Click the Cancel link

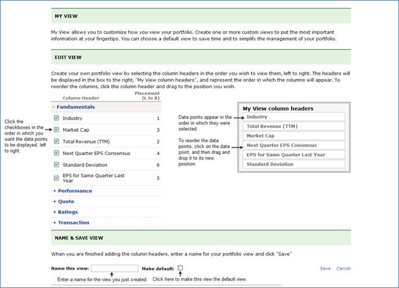343,268
